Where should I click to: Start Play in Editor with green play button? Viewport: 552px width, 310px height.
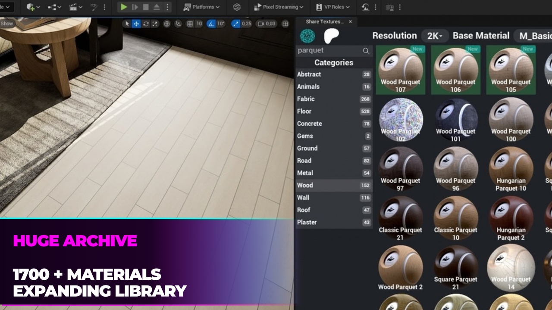tap(124, 7)
